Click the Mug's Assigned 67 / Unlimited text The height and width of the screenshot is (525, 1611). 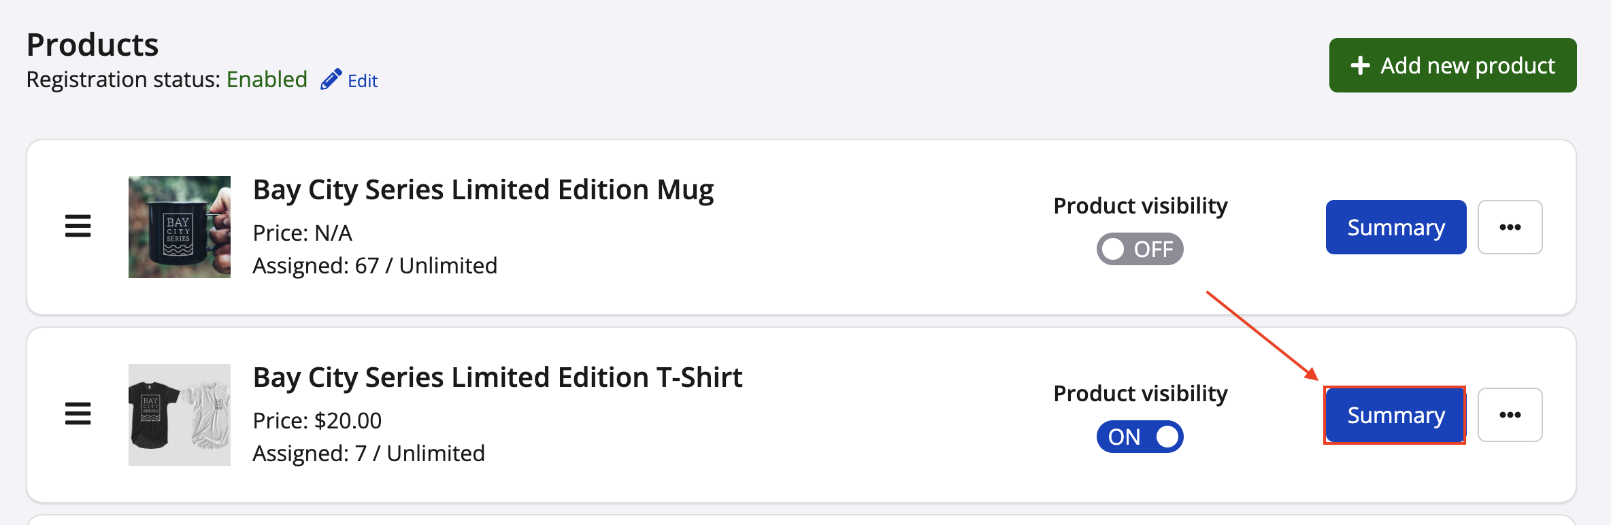click(375, 266)
